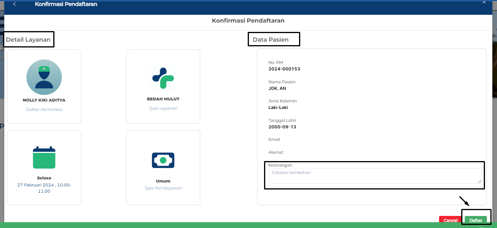The width and height of the screenshot is (497, 228).
Task: Click the Dokter Pemeriksa caption
Action: [44, 109]
